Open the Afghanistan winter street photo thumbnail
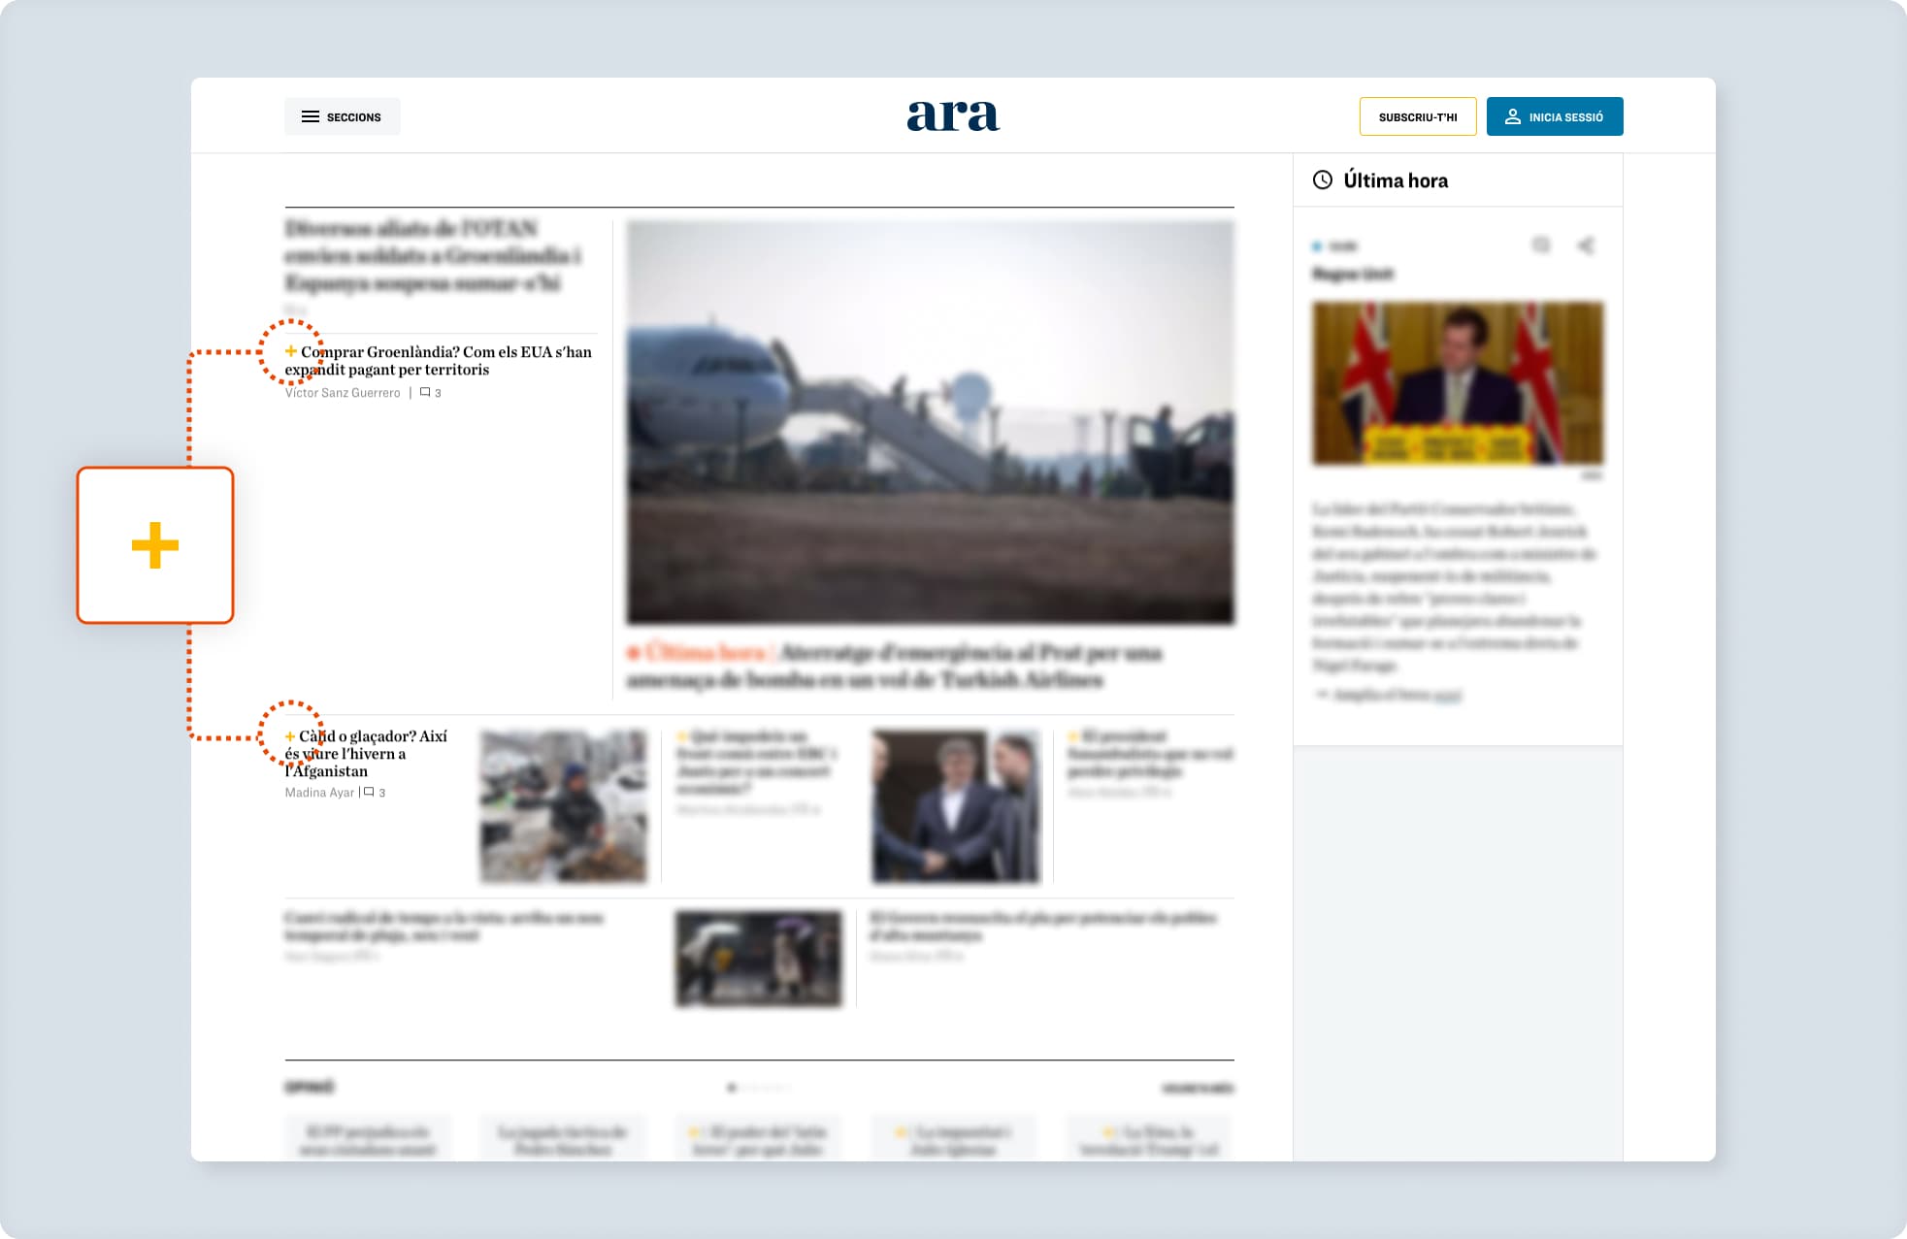This screenshot has width=1907, height=1239. [563, 806]
